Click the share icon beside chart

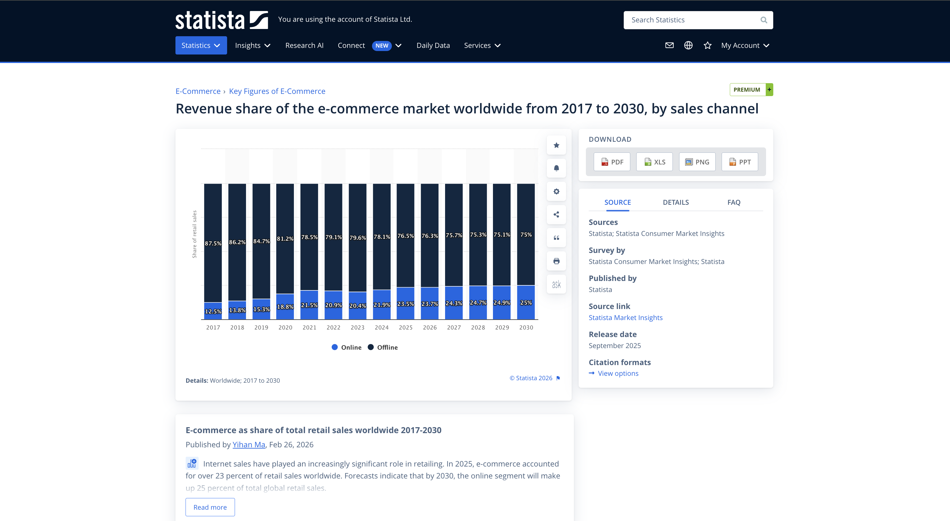[556, 215]
